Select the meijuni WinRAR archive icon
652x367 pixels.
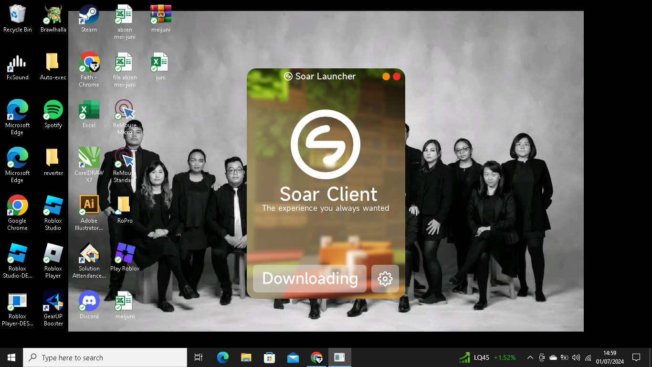160,19
